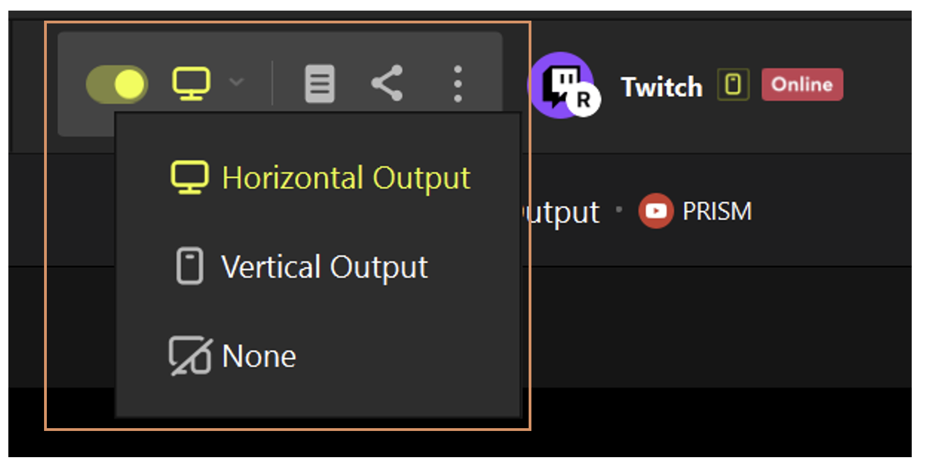
Task: Click the share icon
Action: click(387, 83)
